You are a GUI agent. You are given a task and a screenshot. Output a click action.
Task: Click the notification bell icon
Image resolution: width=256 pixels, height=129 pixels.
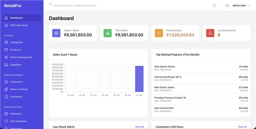(x=214, y=5)
